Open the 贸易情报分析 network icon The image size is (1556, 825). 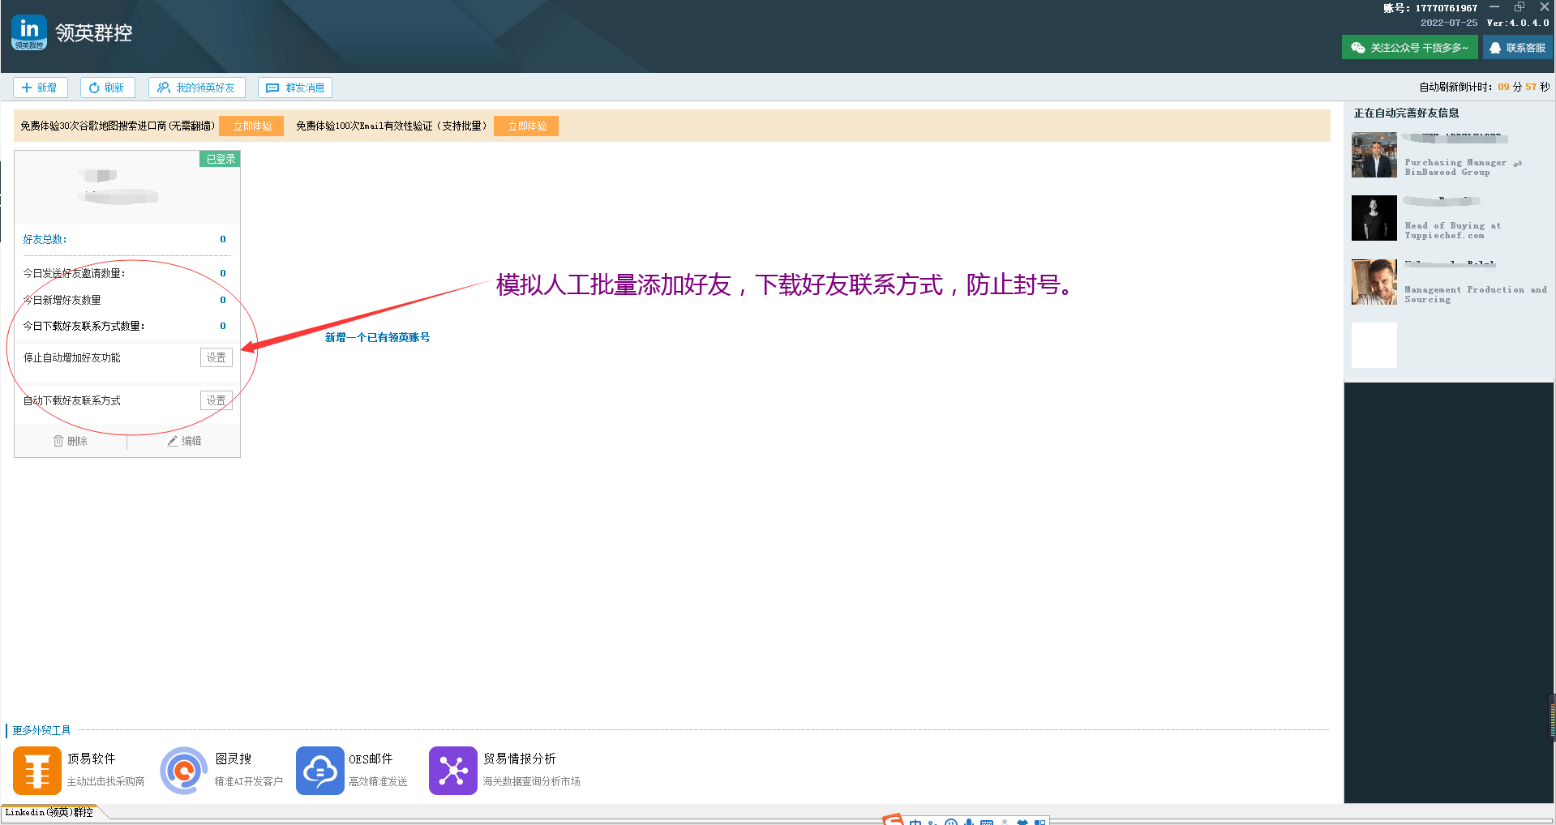[452, 770]
